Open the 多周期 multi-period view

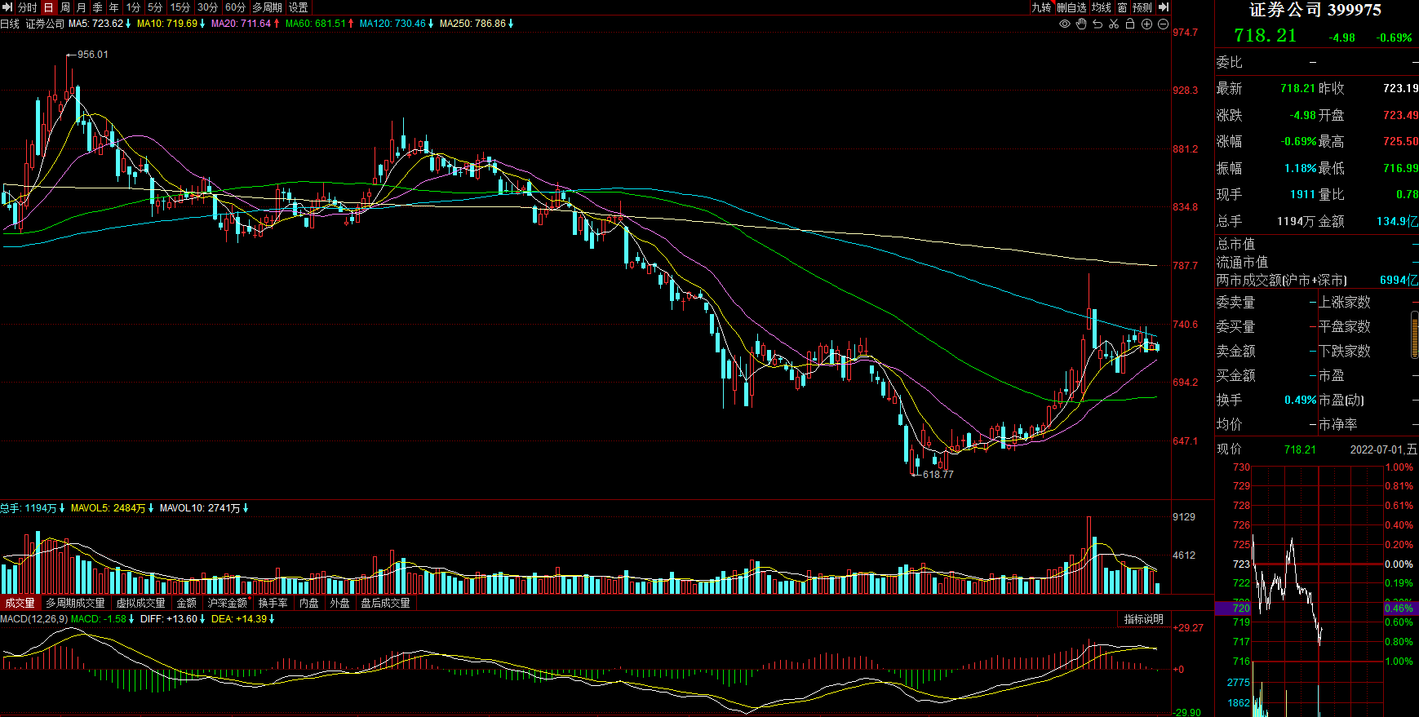click(267, 7)
